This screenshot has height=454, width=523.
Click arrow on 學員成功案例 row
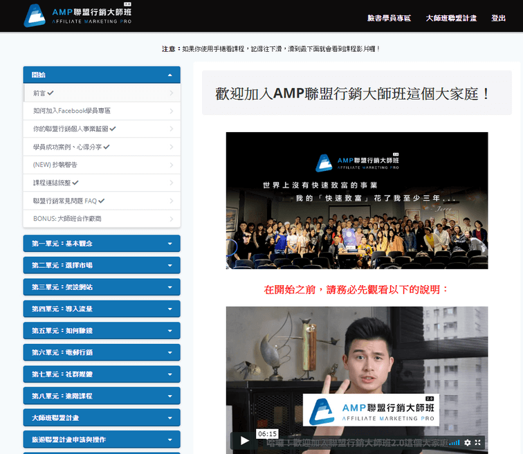coord(172,147)
